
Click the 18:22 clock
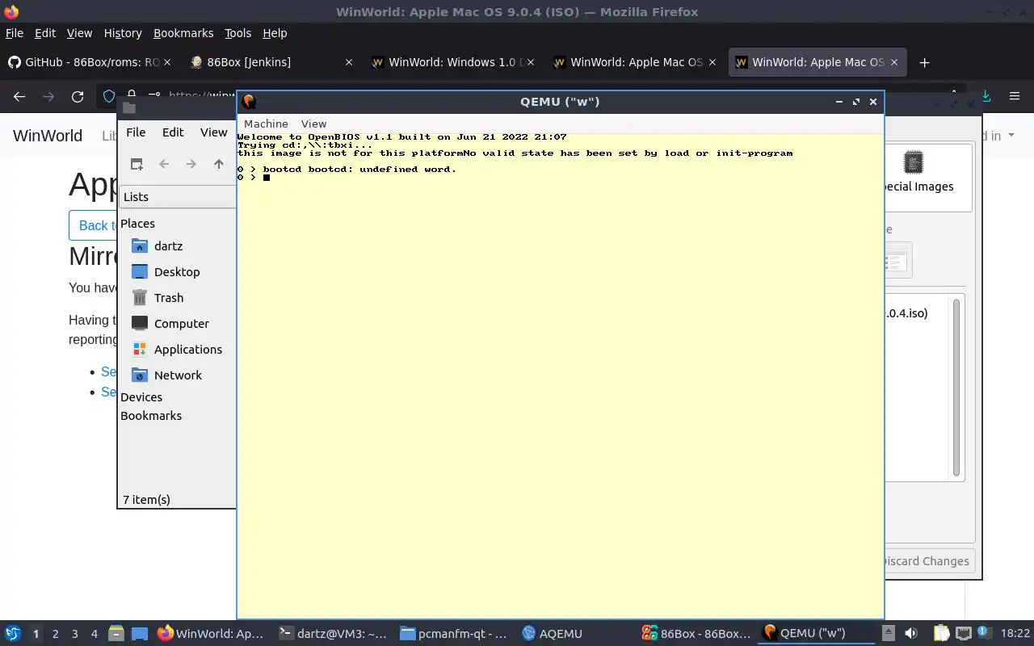(x=1015, y=634)
